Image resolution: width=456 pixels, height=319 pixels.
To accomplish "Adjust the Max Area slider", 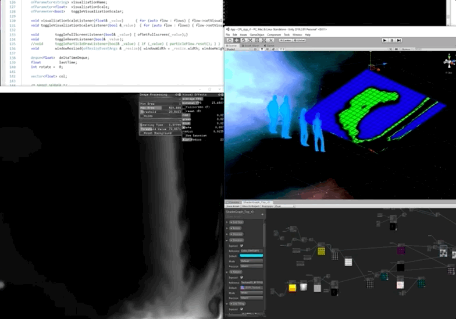I will (x=161, y=108).
